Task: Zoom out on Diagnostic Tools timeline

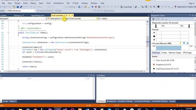Action: pos(162,19)
